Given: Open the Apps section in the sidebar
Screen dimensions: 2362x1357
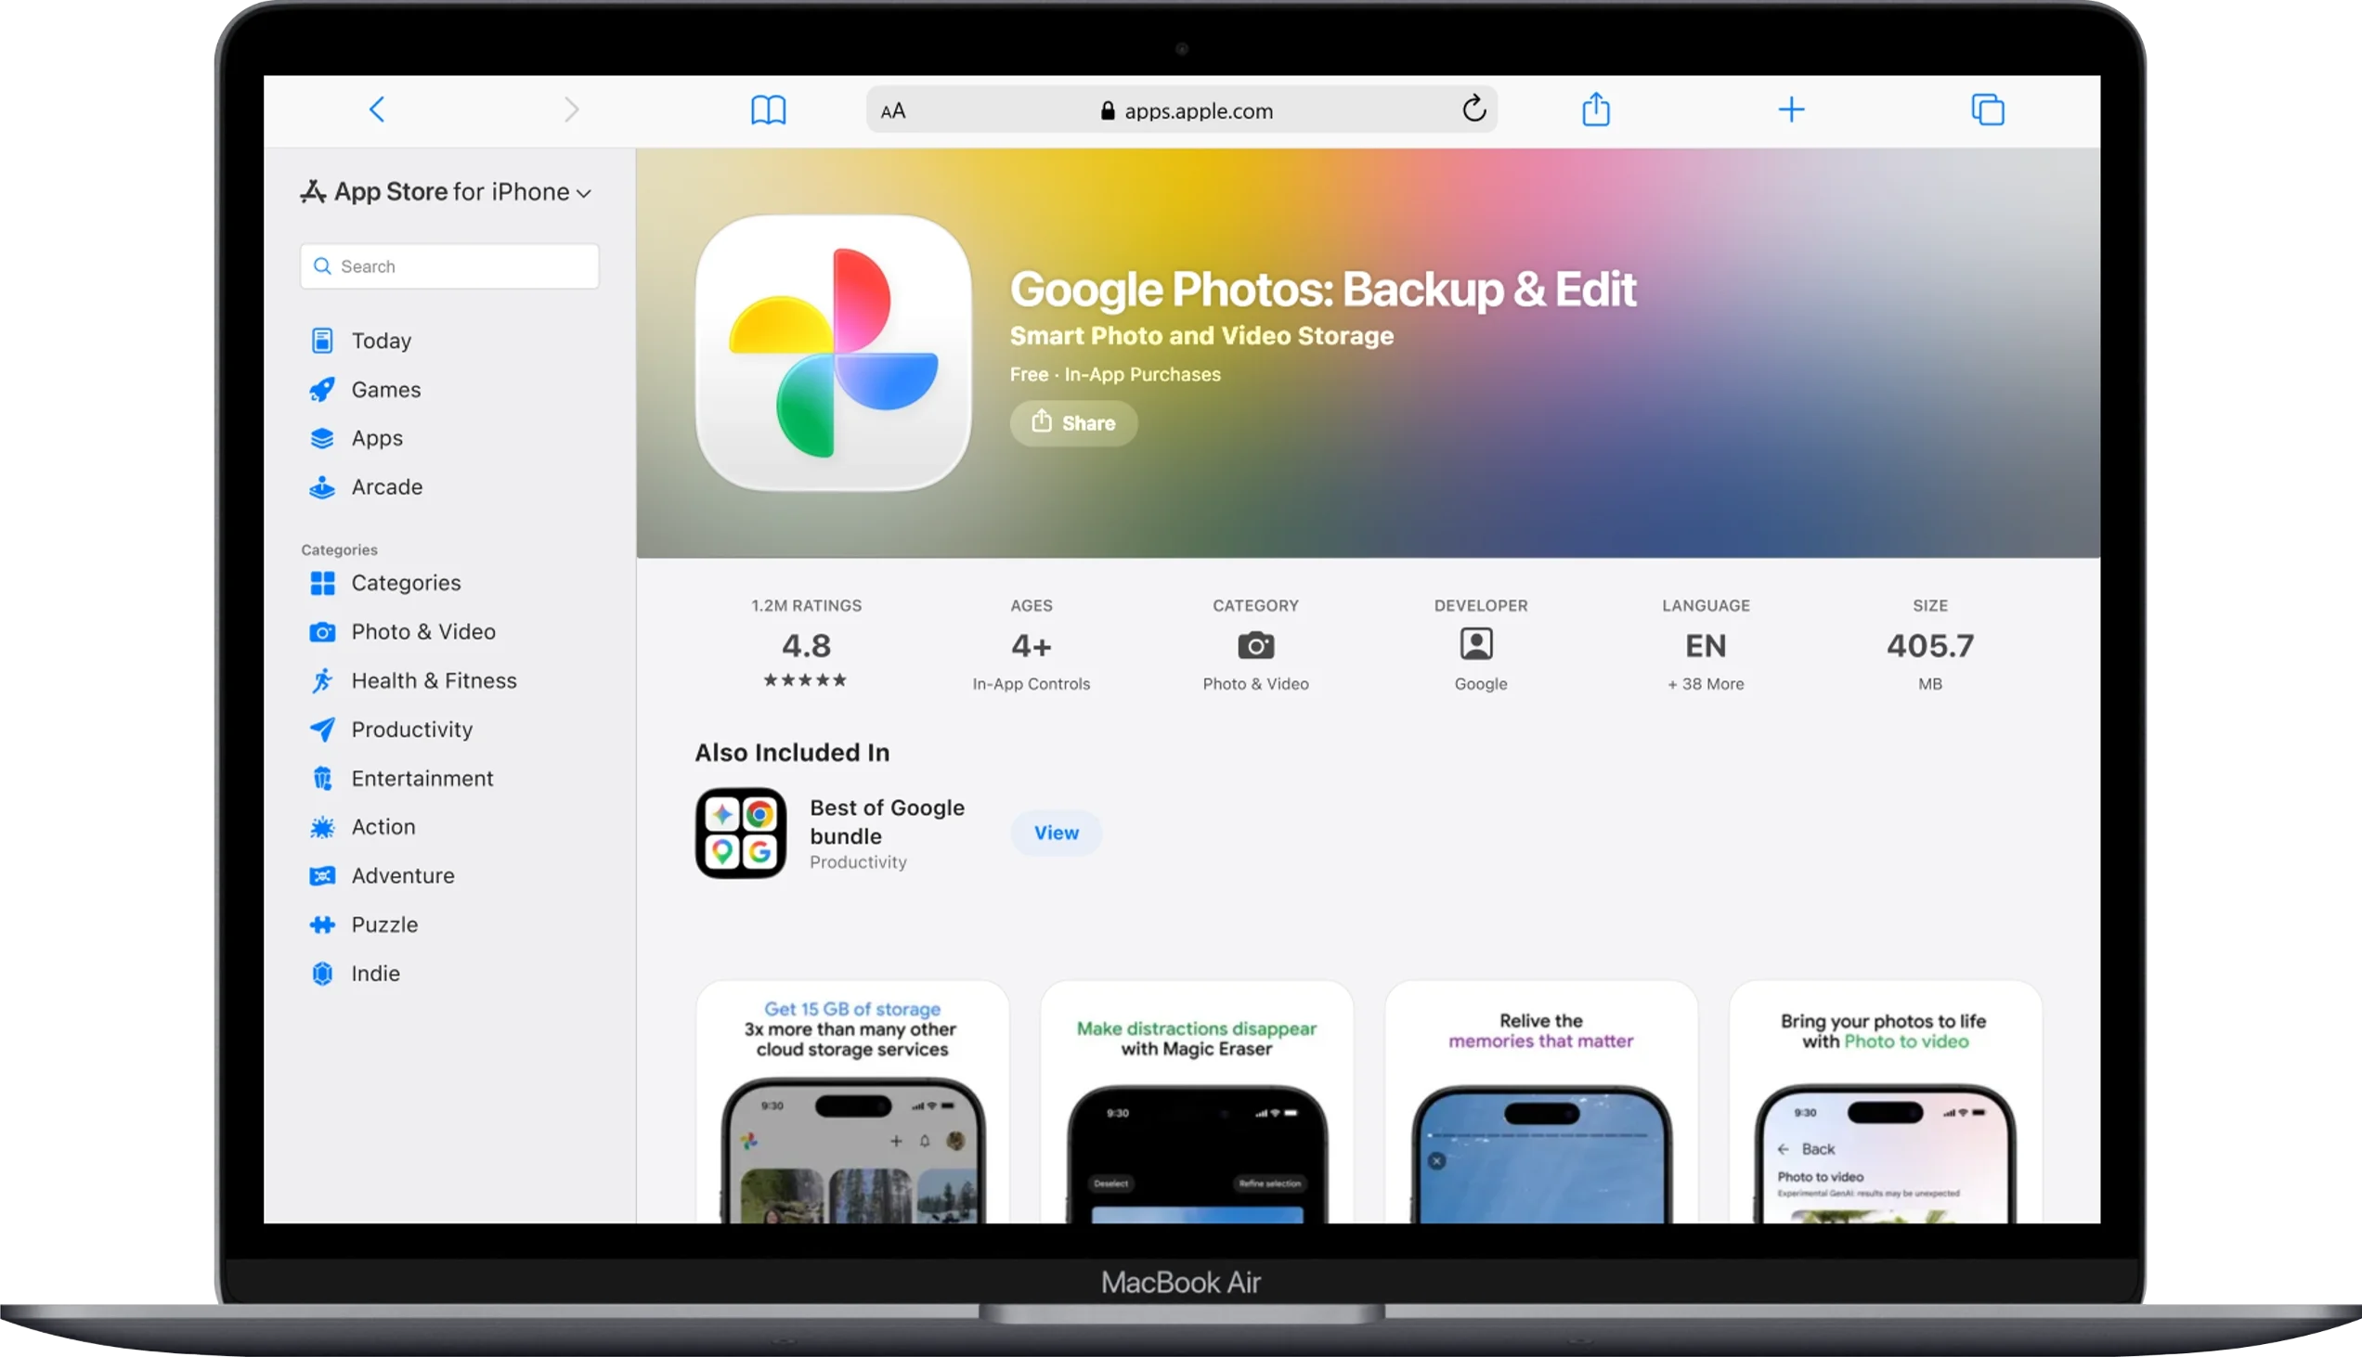Looking at the screenshot, I should tap(377, 438).
